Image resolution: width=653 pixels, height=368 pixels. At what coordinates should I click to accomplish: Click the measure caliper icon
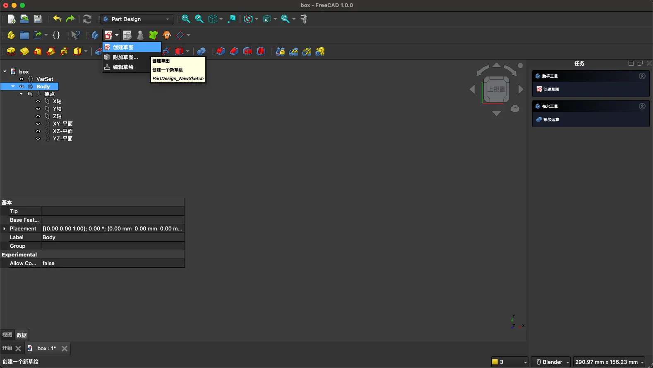[304, 19]
